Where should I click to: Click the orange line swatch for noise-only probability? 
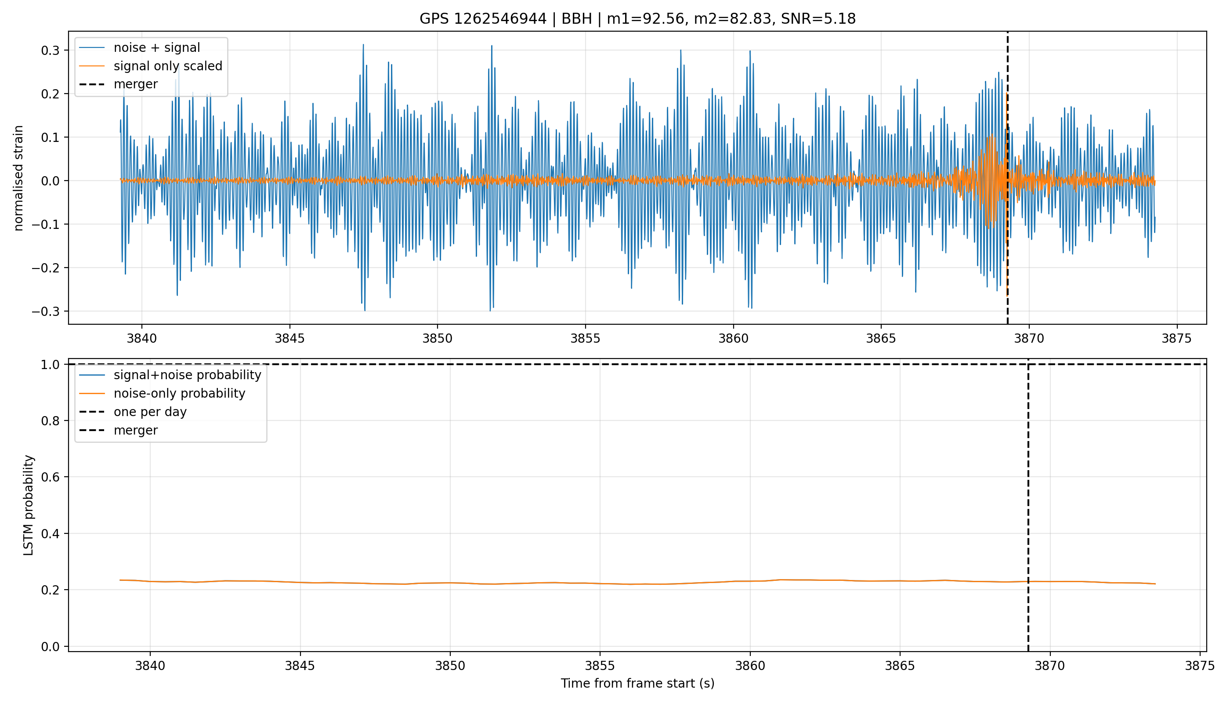pos(92,394)
